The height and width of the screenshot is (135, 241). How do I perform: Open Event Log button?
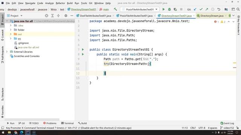[227, 123]
